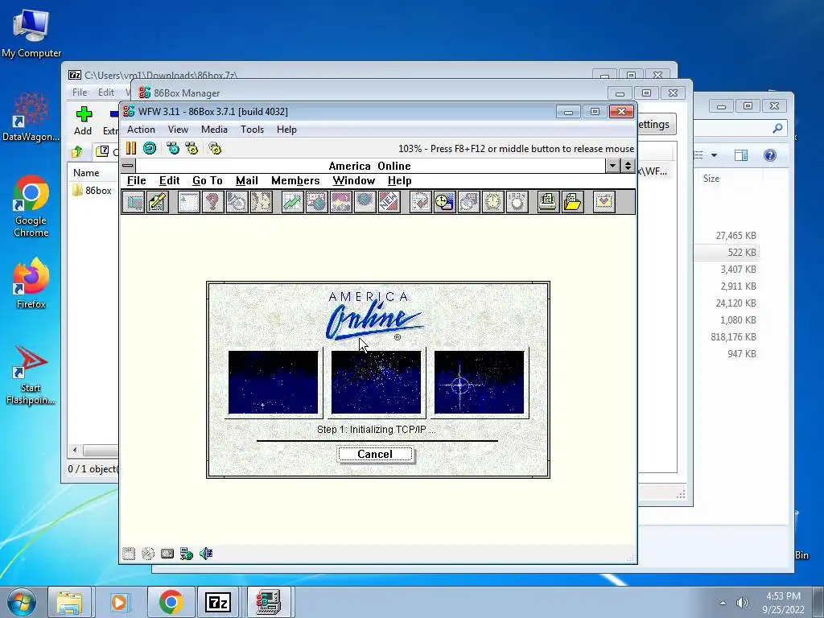Open the 86Box settings gear icon on the toolbar

click(x=215, y=148)
